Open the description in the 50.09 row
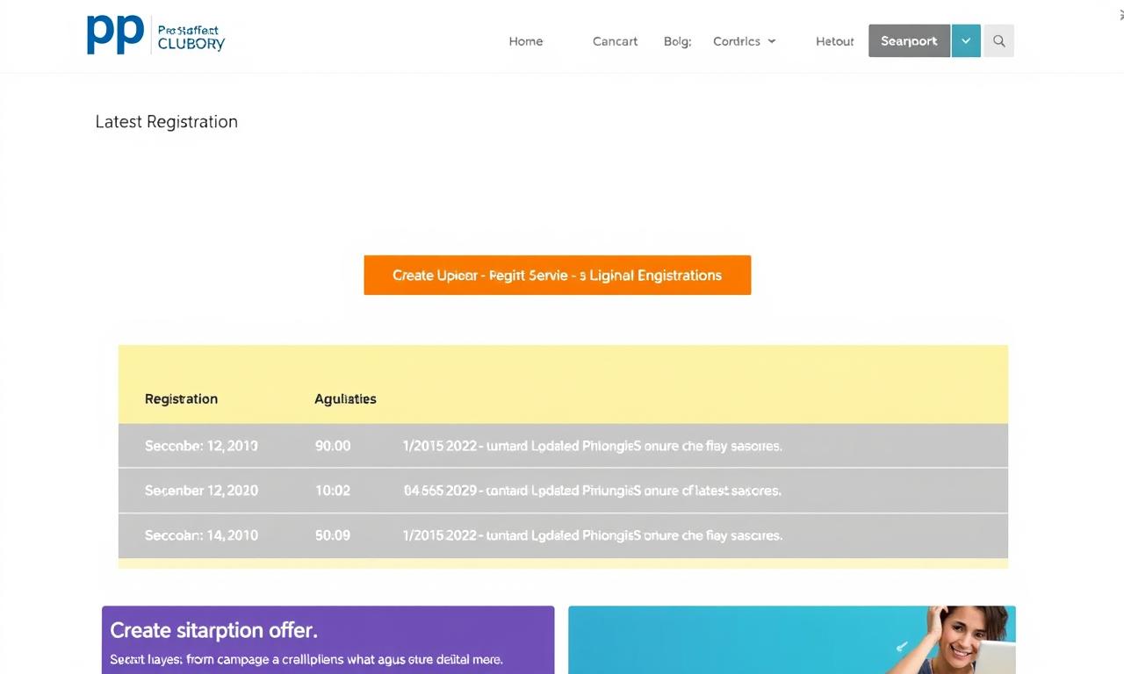This screenshot has height=674, width=1124. coord(592,535)
